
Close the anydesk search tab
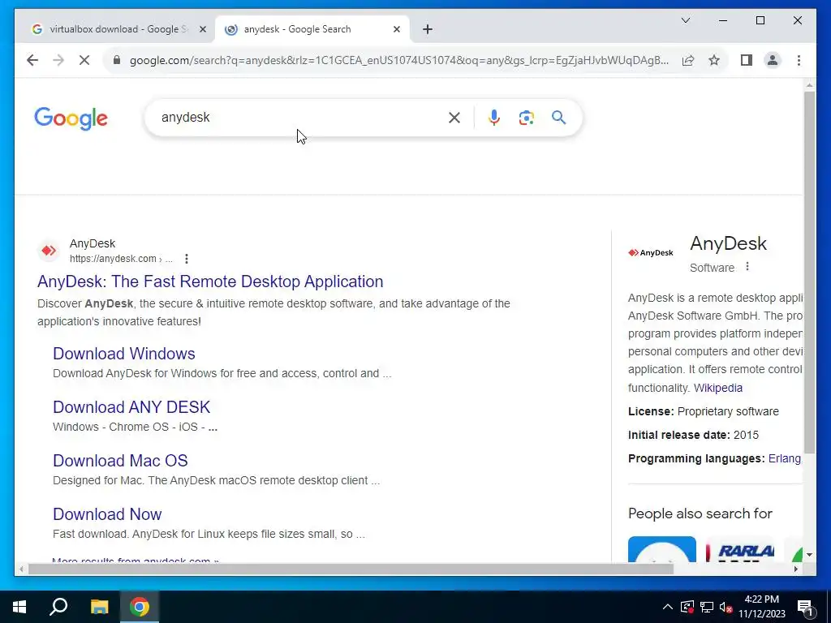click(x=396, y=29)
